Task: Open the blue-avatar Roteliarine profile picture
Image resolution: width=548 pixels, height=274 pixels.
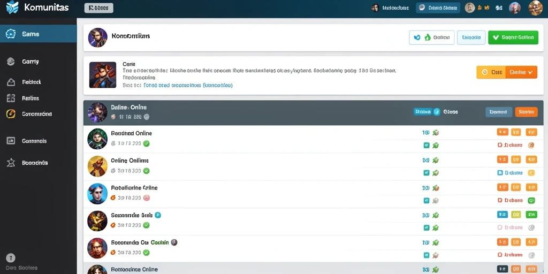Action: tap(97, 193)
